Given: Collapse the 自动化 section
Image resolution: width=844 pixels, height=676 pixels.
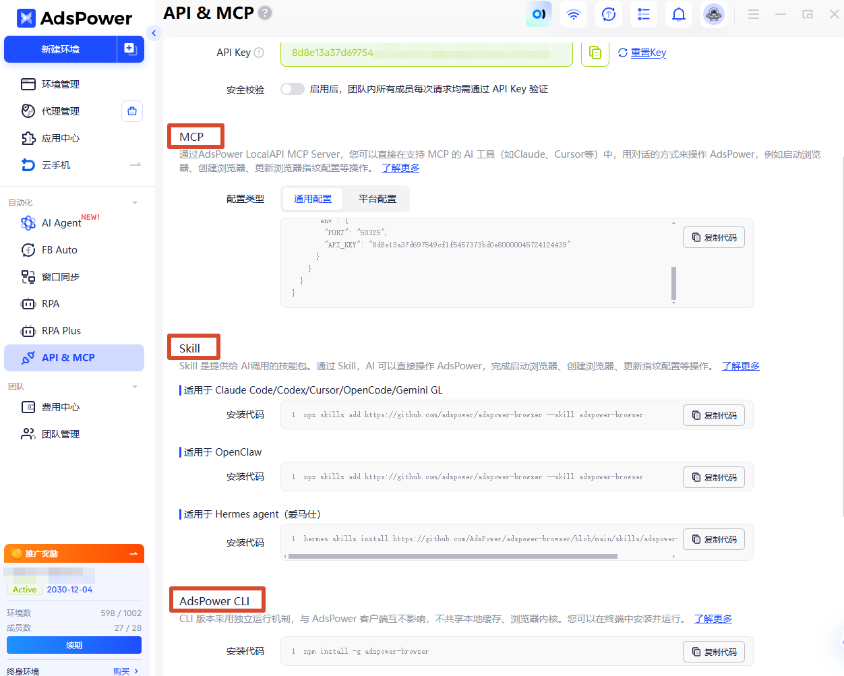Looking at the screenshot, I should 135,202.
